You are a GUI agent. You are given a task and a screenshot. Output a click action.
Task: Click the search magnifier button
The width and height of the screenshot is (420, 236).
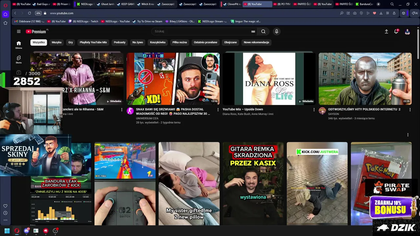tap(263, 31)
